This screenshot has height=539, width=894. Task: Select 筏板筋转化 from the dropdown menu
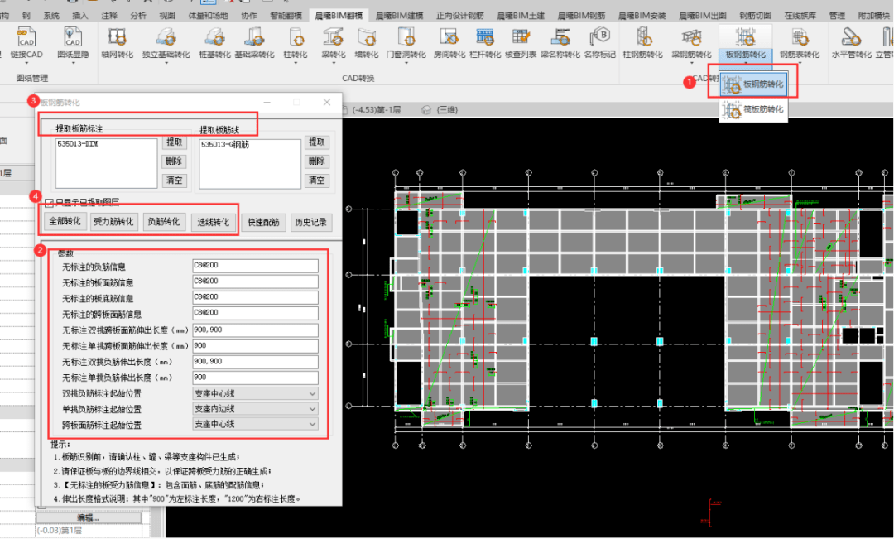752,109
